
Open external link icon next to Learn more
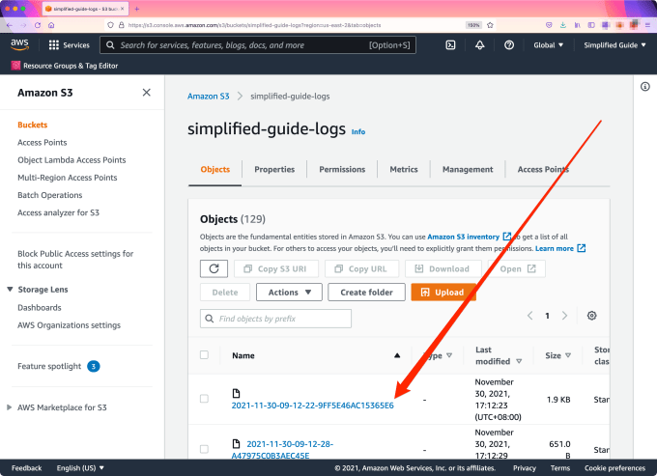582,248
